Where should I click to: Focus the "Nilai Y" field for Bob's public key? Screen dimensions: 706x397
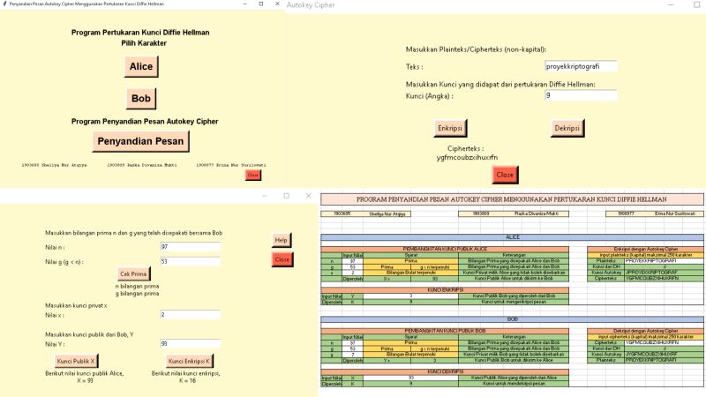click(x=191, y=344)
